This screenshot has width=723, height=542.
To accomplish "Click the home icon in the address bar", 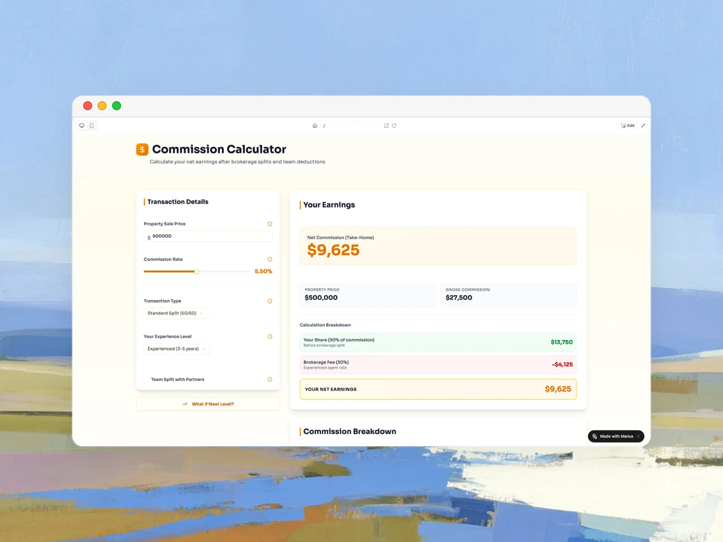I will pyautogui.click(x=315, y=126).
